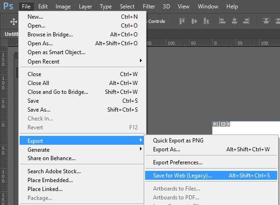
Task: Click the Distribute top edges icon
Action: (266, 21)
